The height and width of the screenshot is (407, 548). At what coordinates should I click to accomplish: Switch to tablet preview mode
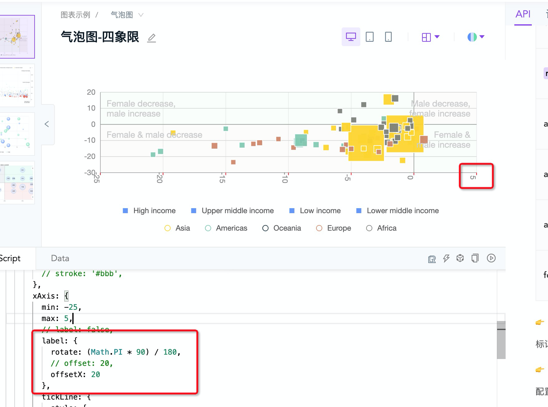[369, 36]
